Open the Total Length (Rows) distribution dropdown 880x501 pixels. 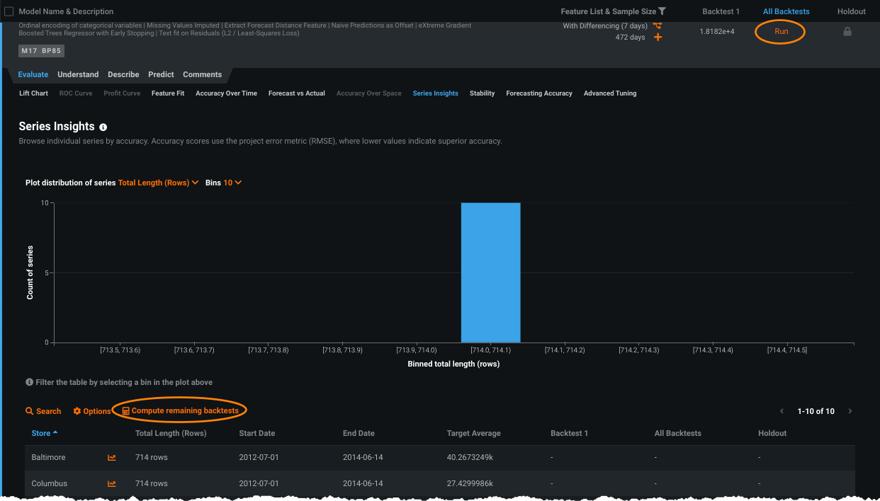point(158,183)
